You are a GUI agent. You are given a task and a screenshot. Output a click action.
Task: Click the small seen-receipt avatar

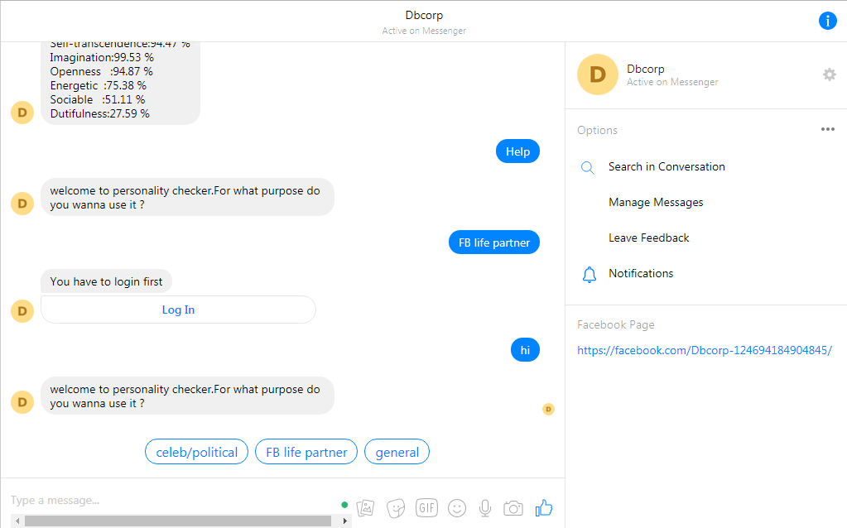[x=548, y=409]
